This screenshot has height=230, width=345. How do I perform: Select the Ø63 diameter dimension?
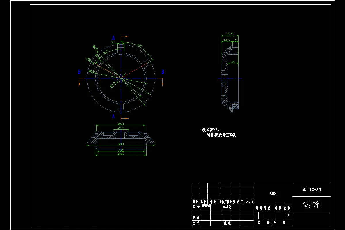tap(121, 124)
